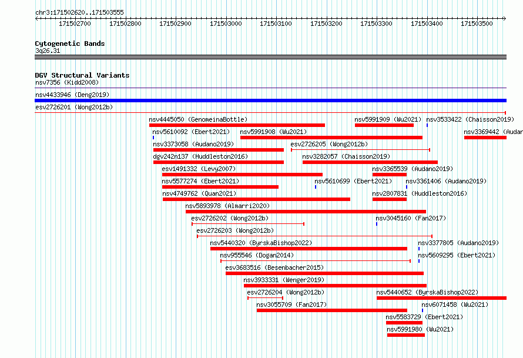Select nsv3045160 (Fan2017) label
Image resolution: width=523 pixels, height=358 pixels.
pyautogui.click(x=411, y=218)
